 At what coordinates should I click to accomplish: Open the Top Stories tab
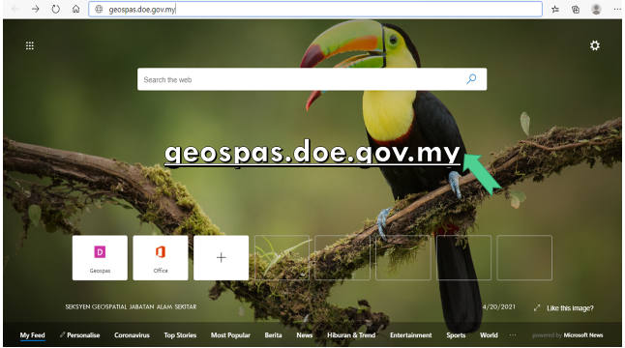coord(180,335)
